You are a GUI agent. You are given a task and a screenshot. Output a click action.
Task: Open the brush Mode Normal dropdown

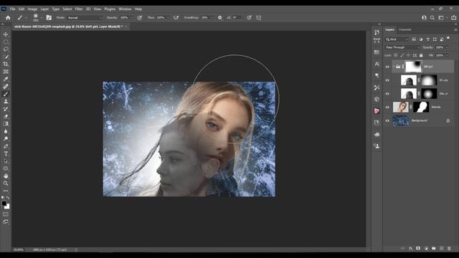[x=85, y=18]
